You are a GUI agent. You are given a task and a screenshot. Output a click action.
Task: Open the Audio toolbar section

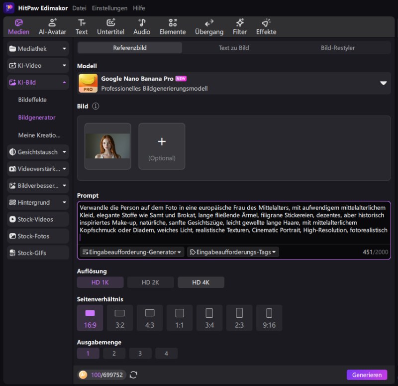tap(142, 27)
